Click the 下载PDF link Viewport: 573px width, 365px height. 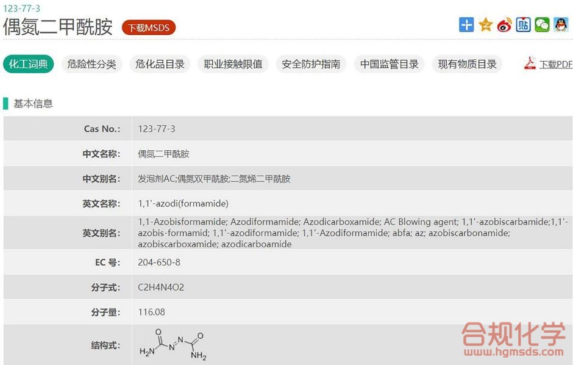click(555, 64)
